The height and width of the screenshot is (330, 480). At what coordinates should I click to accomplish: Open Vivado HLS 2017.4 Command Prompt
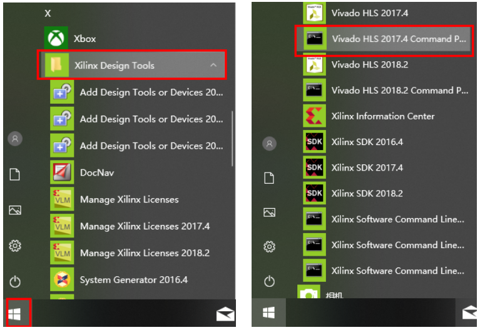(384, 39)
